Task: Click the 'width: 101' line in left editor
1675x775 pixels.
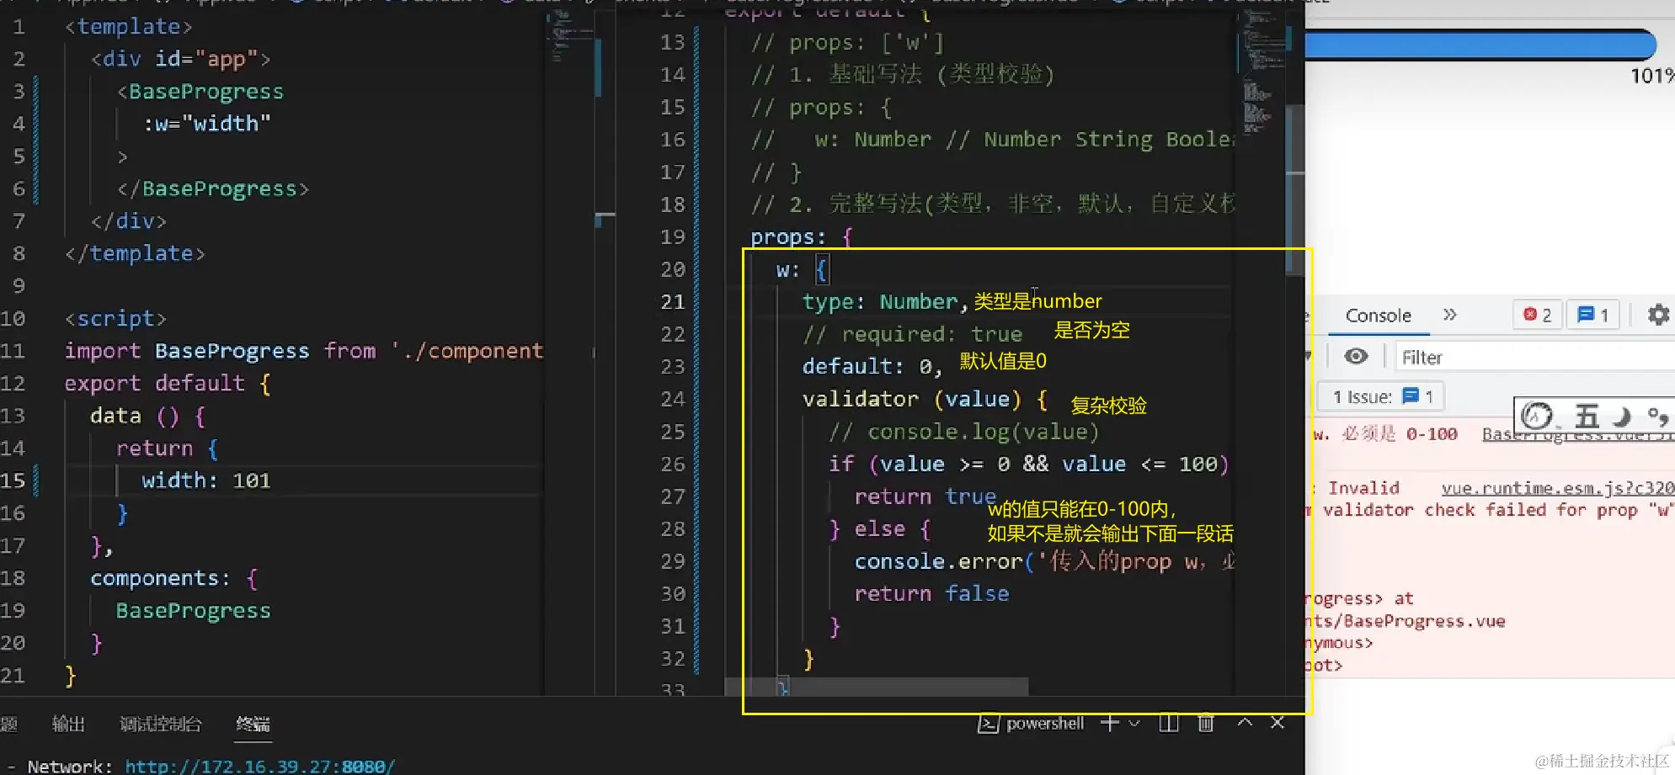Action: tap(205, 480)
